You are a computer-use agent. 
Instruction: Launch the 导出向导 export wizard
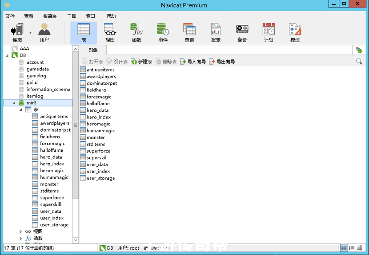pos(222,62)
